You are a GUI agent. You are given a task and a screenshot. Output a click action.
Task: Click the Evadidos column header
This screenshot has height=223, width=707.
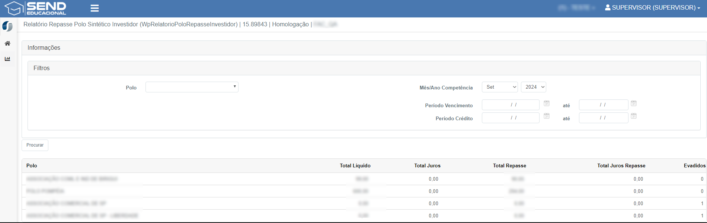coord(694,166)
